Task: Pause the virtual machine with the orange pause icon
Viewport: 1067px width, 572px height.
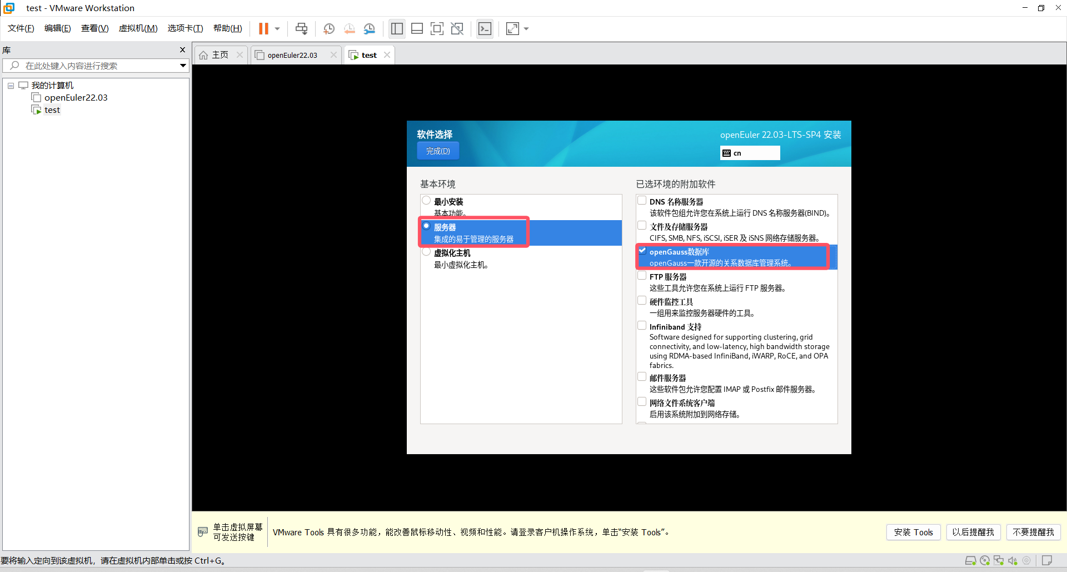Action: [263, 28]
